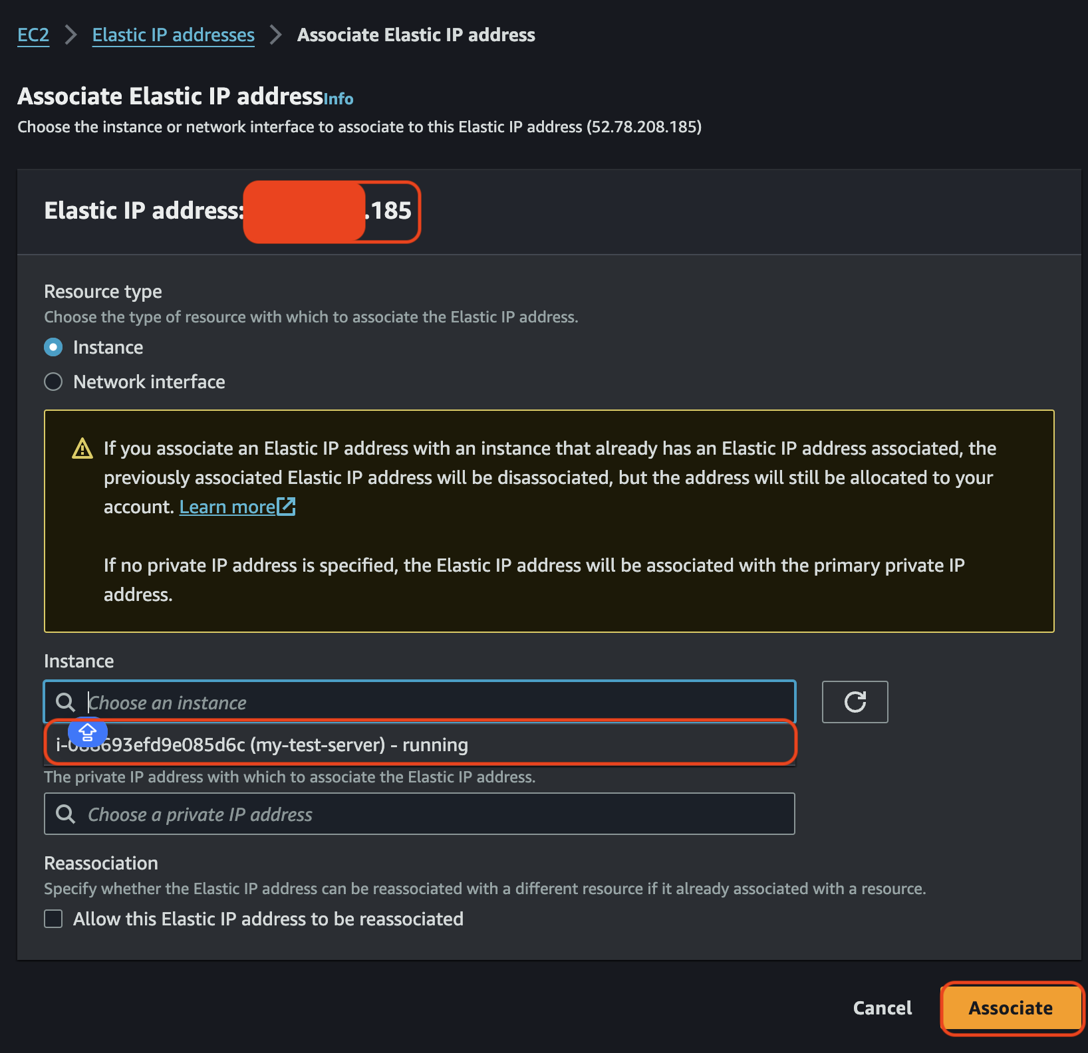Select the Instance resource type radio
This screenshot has width=1088, height=1053.
(53, 347)
